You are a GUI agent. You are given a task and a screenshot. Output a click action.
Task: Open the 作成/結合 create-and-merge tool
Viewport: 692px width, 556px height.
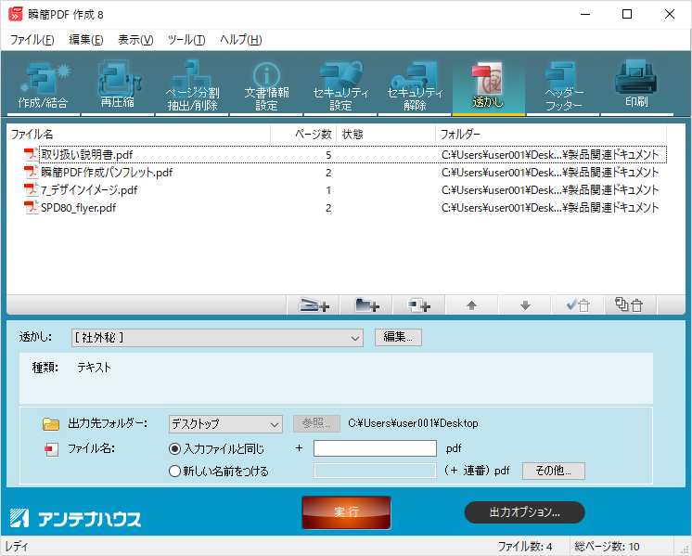coord(44,84)
